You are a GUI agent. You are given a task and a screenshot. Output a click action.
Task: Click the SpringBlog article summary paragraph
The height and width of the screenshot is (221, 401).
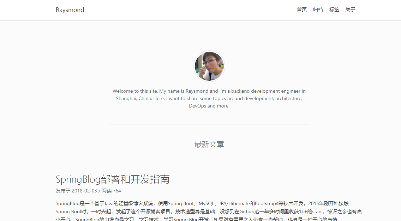(209, 211)
